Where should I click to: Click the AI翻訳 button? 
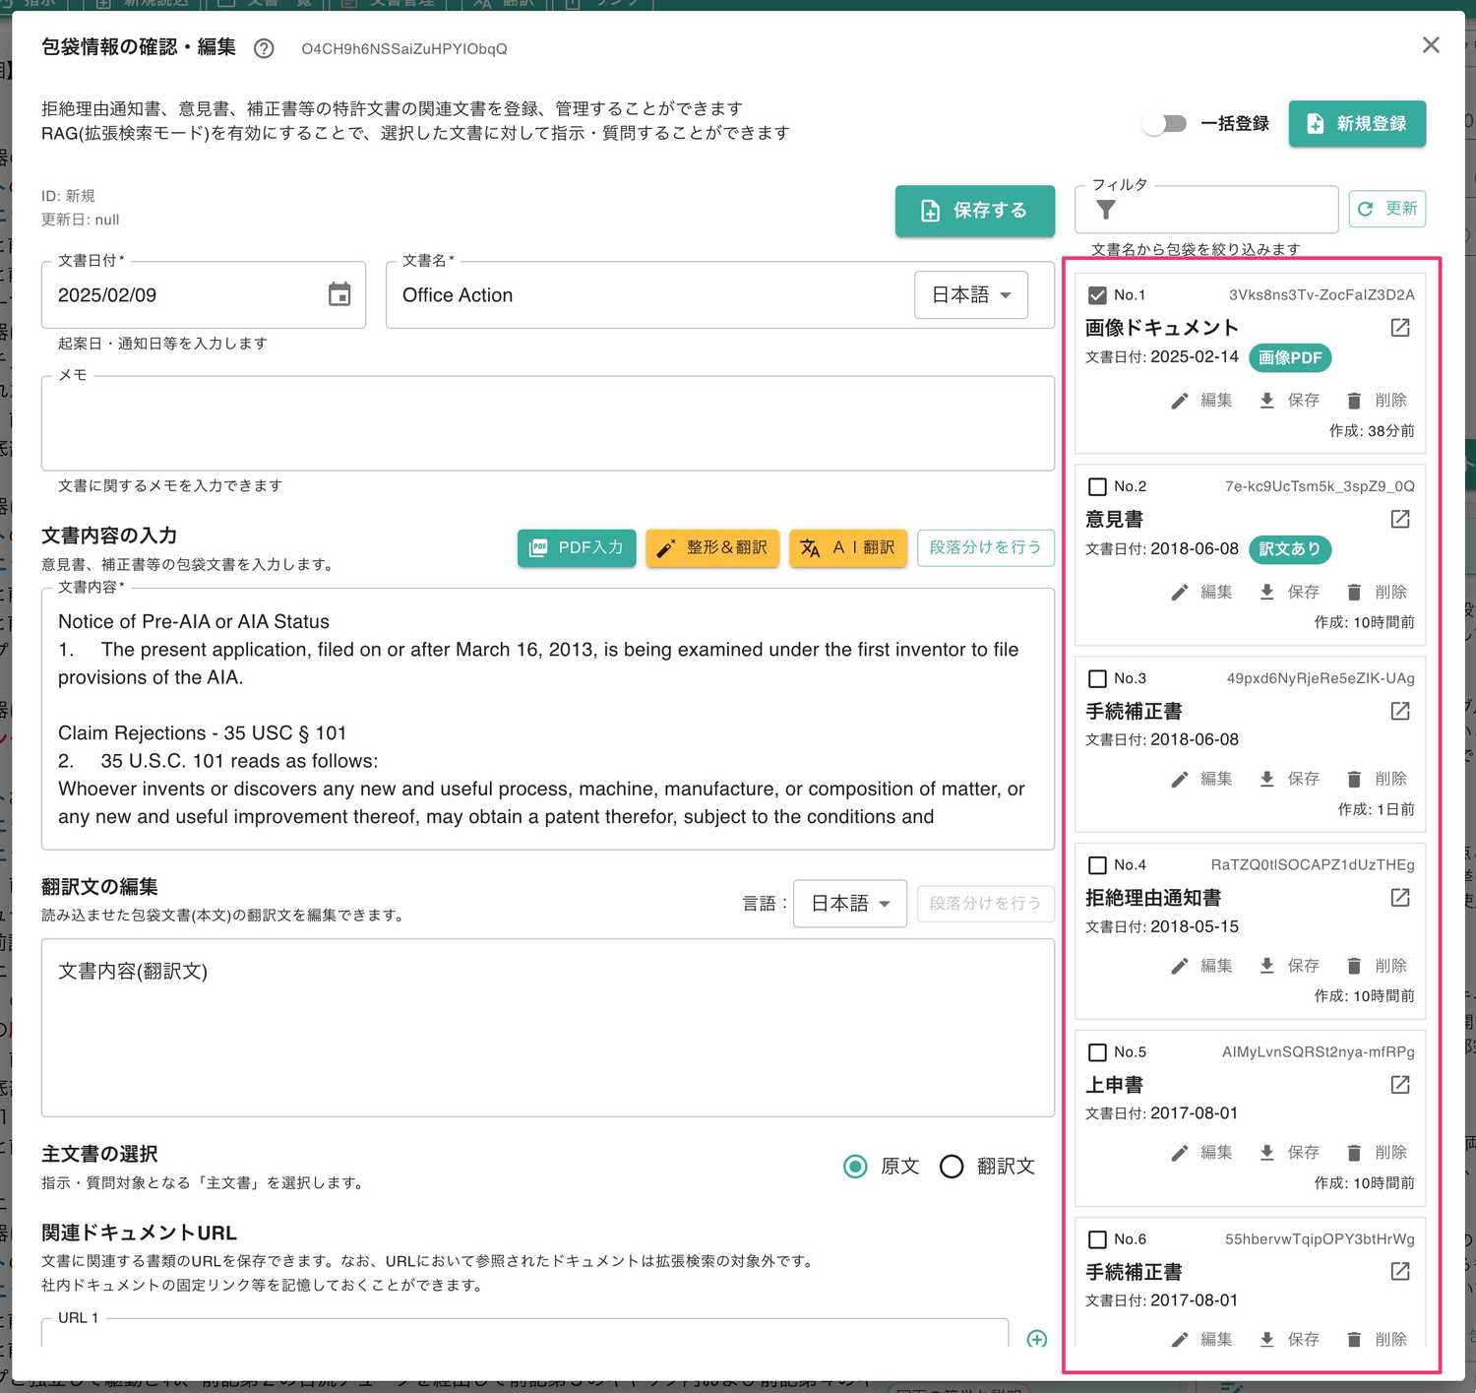click(848, 547)
